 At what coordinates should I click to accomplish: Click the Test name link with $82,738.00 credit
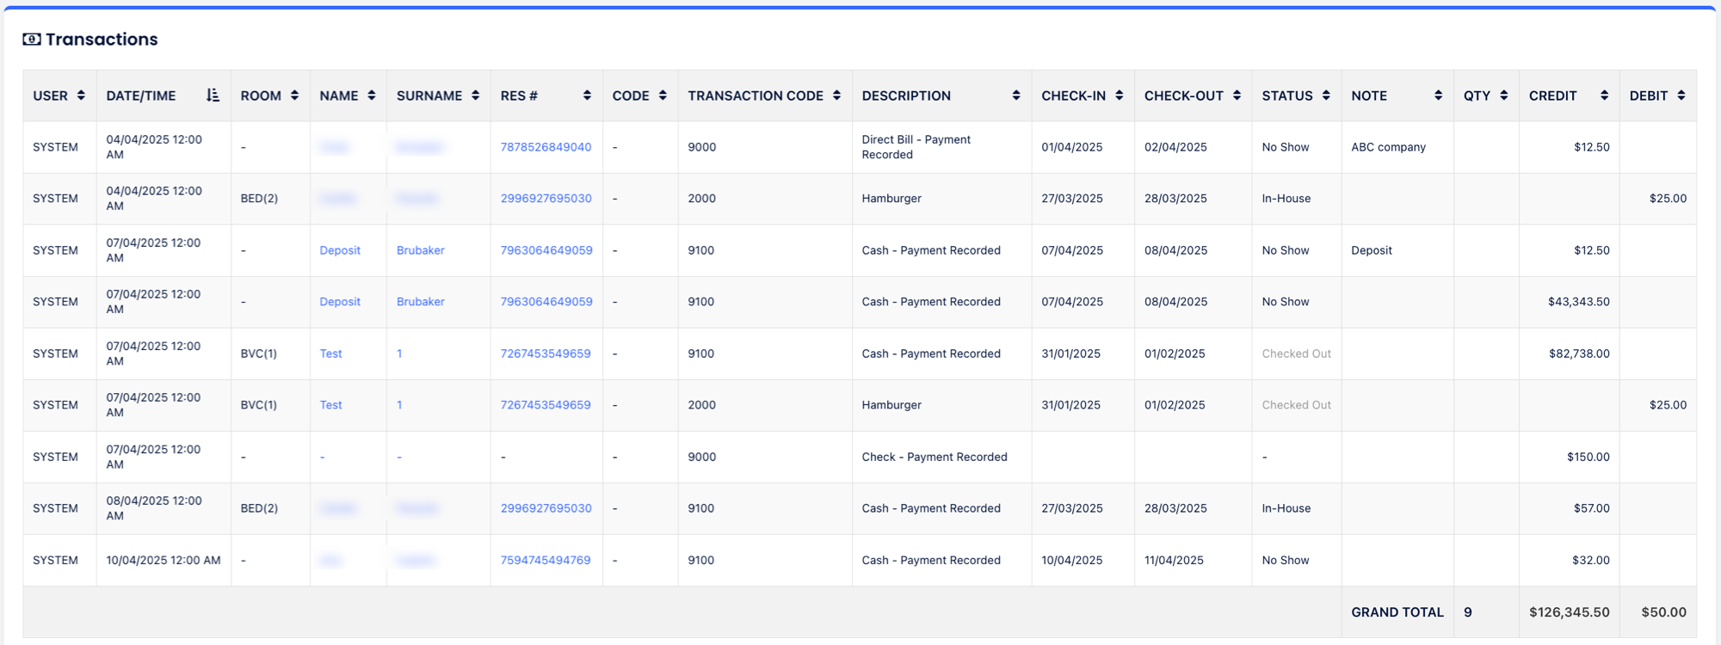pyautogui.click(x=330, y=353)
